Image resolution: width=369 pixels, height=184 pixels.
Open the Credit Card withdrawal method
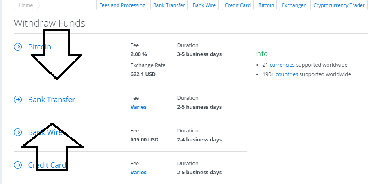tap(47, 165)
